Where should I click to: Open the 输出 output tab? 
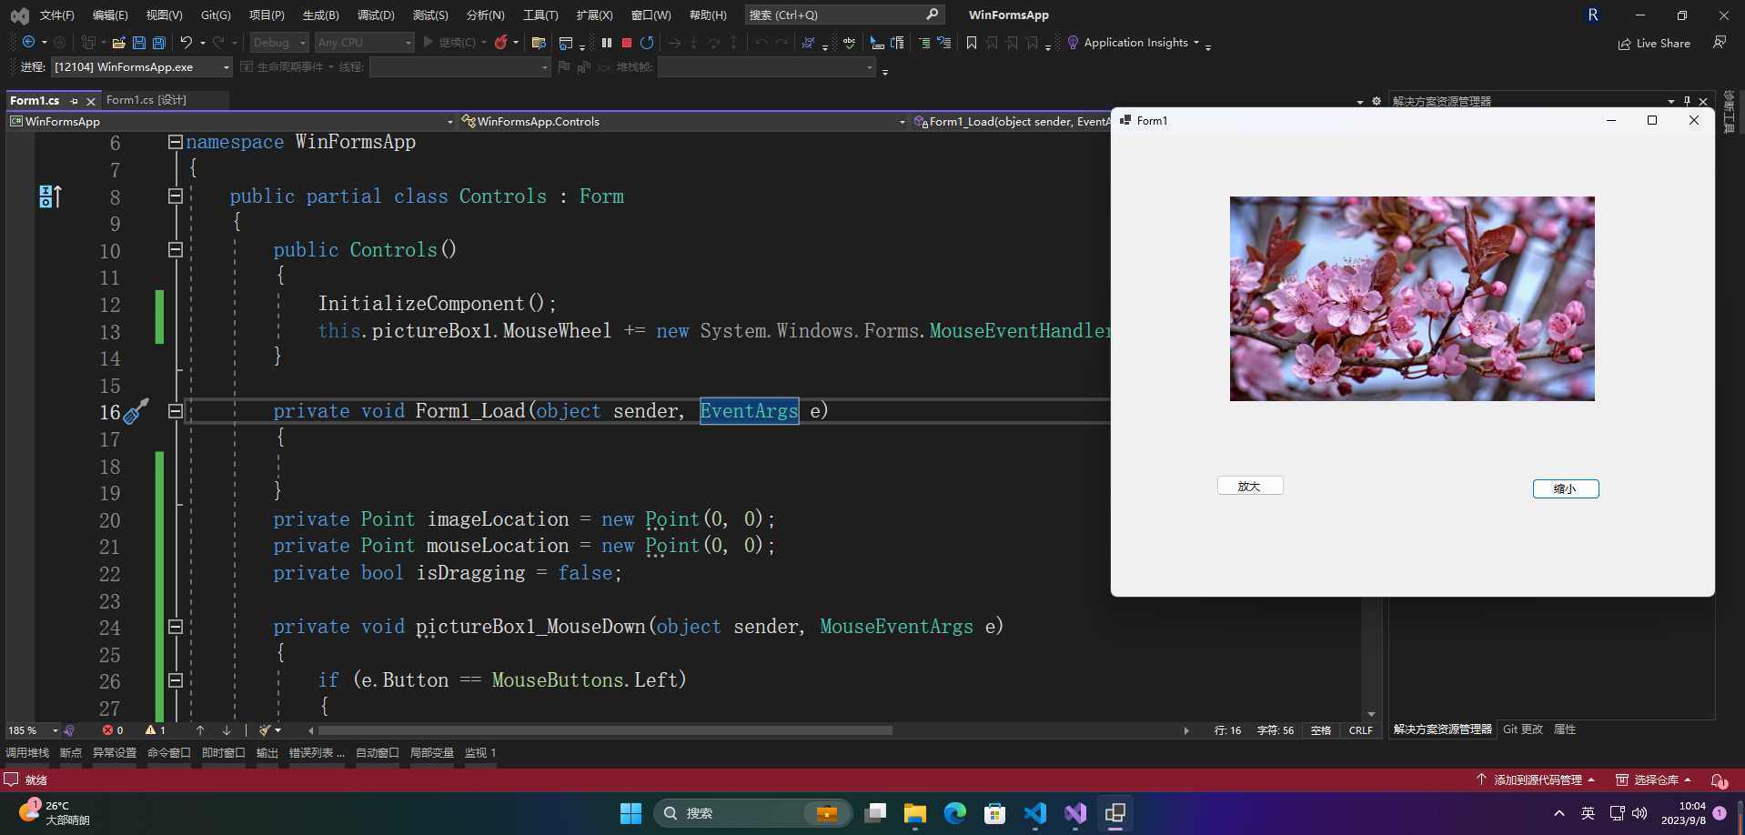267,753
